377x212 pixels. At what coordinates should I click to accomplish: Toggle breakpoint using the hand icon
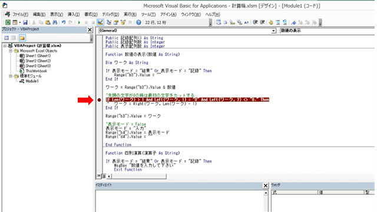click(271, 22)
